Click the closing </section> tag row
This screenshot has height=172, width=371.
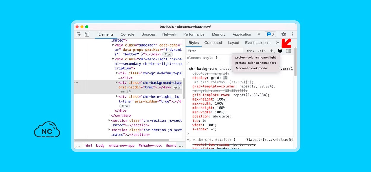[x=121, y=116]
